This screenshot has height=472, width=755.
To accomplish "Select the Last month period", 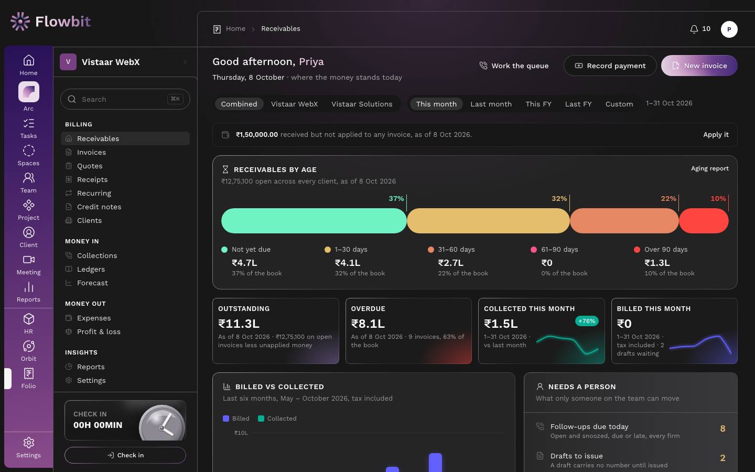I will click(x=491, y=104).
